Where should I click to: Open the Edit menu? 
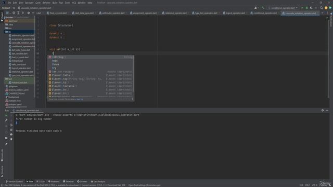15,3
